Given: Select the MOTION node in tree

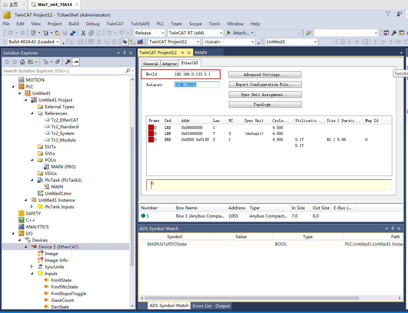Looking at the screenshot, I should coord(35,80).
